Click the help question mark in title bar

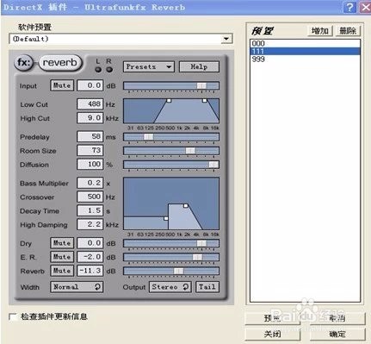click(x=349, y=7)
